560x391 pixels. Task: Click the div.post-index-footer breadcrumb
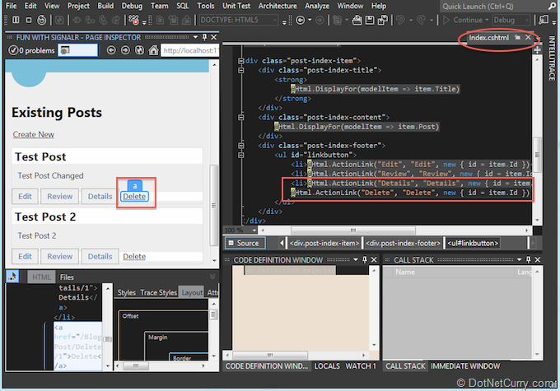[403, 243]
